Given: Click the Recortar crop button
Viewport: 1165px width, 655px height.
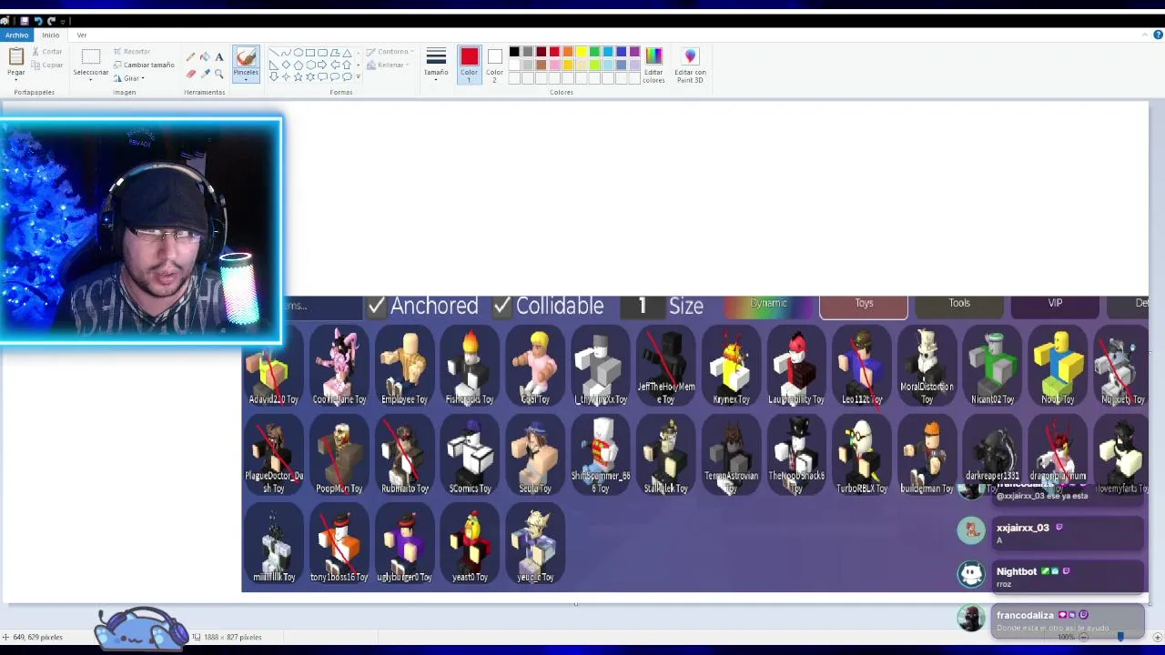Looking at the screenshot, I should (132, 52).
